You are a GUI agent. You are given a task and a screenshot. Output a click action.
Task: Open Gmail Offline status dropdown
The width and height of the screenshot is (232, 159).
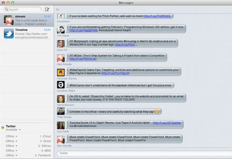(11, 141)
